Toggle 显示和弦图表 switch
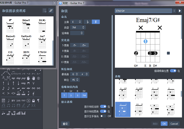The image size is (184, 129). 103,111
